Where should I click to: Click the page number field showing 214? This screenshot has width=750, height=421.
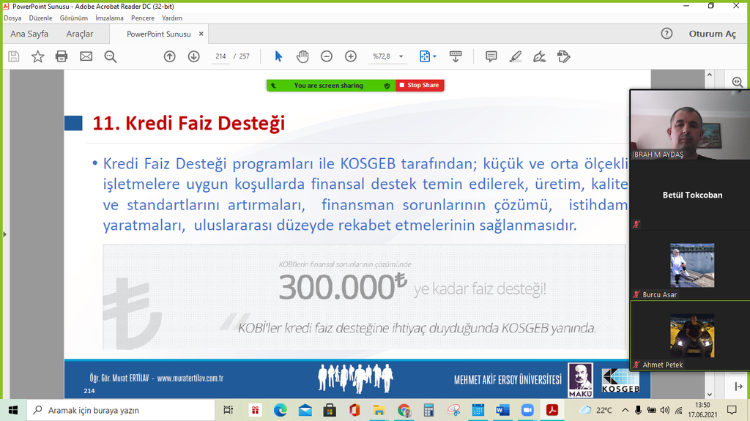point(220,56)
